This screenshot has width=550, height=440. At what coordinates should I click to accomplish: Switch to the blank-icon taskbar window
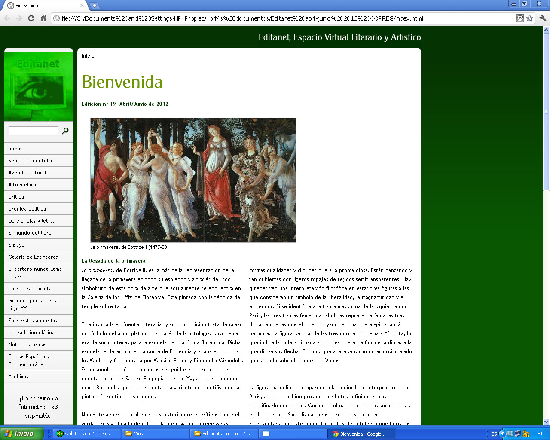(x=293, y=434)
